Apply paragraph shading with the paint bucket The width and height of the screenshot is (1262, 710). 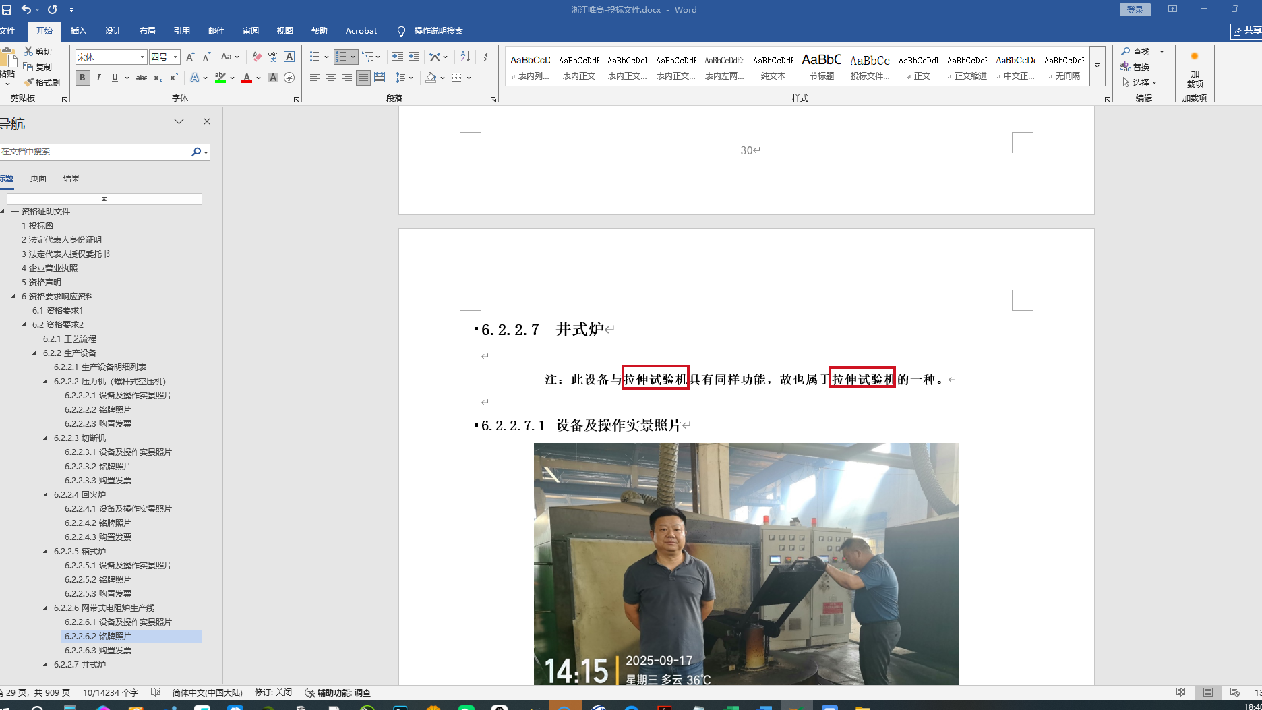tap(431, 78)
